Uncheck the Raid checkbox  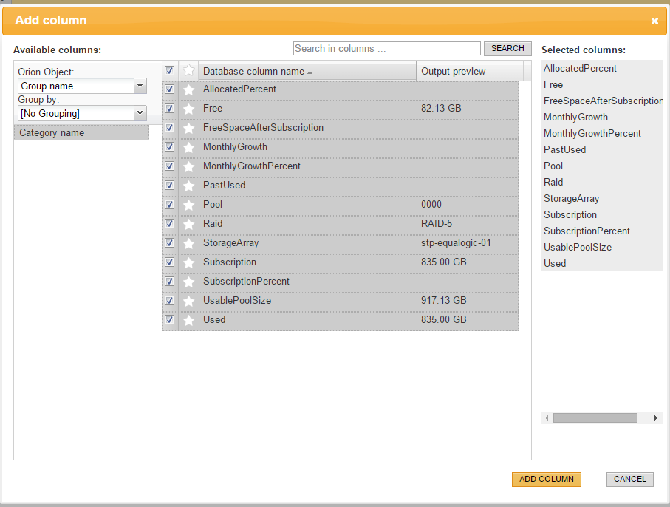click(170, 224)
